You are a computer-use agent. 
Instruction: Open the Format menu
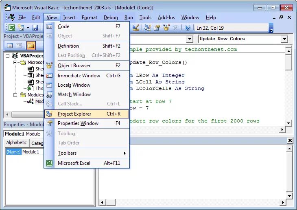[90, 17]
